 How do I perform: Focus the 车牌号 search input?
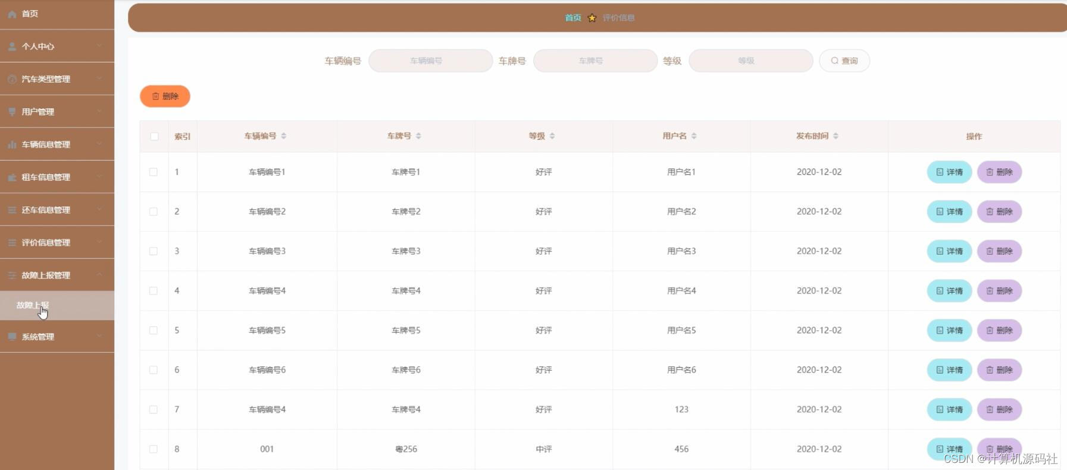pyautogui.click(x=595, y=61)
